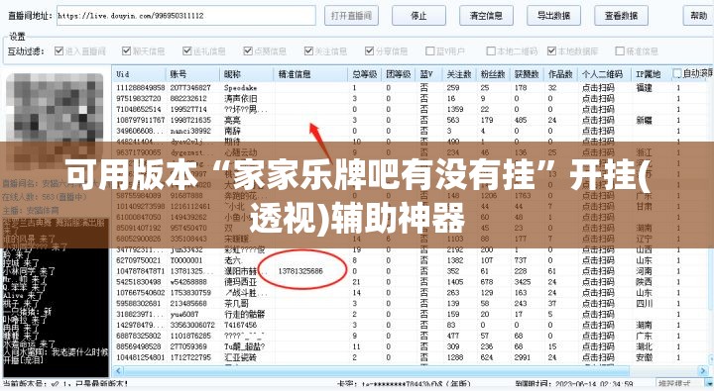
Task: Click the 关注数 column header
Action: point(459,74)
